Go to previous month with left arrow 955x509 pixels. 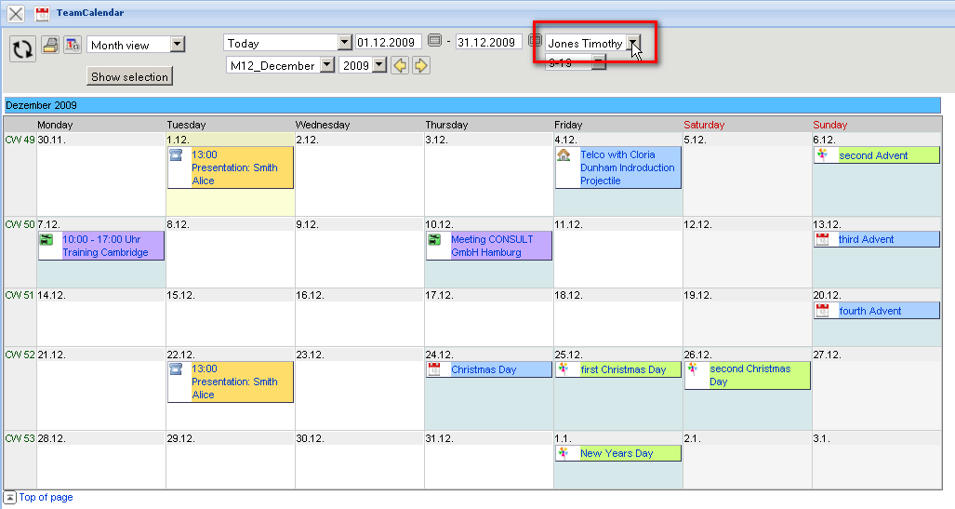(400, 65)
